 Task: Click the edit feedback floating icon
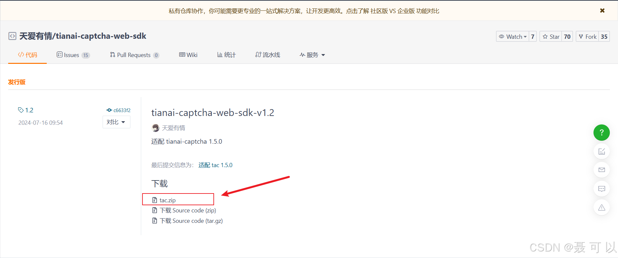click(602, 151)
